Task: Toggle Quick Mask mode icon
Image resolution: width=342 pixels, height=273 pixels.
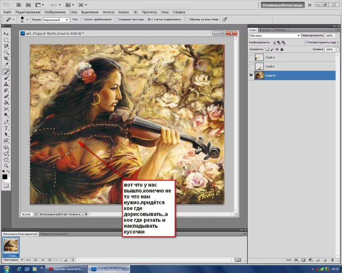Action: click(6, 186)
